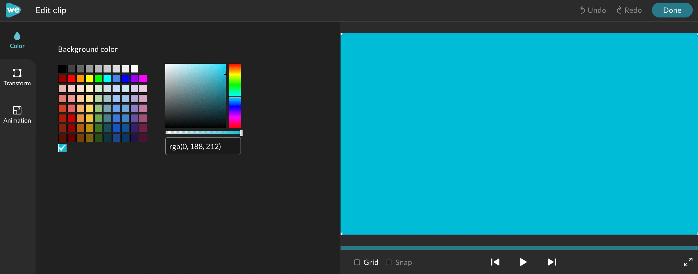Click the cyan preview canvas
Image resolution: width=698 pixels, height=274 pixels.
(x=519, y=134)
